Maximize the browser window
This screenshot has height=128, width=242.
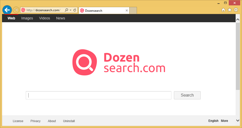pos(225,3)
